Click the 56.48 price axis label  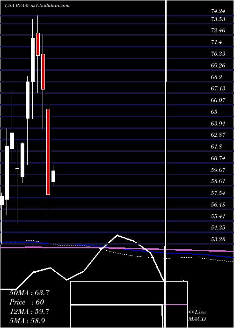(219, 204)
